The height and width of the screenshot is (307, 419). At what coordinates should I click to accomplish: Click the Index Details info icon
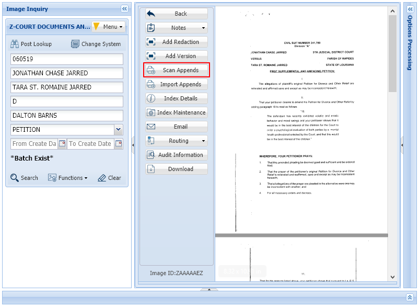tap(151, 98)
